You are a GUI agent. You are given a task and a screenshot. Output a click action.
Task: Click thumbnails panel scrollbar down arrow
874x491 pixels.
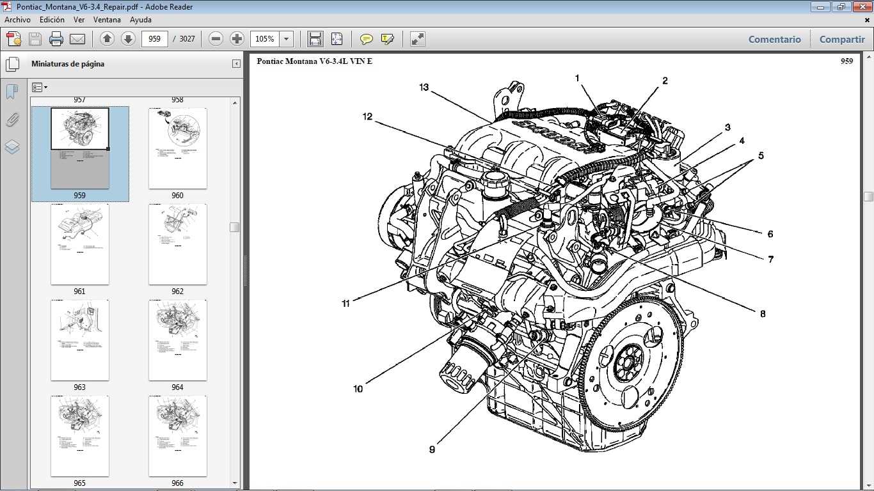click(x=235, y=483)
